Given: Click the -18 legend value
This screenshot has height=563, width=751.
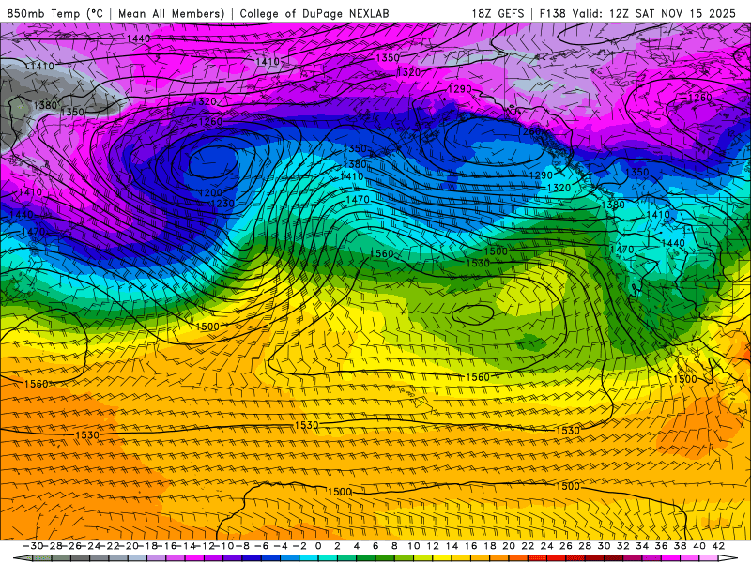Looking at the screenshot, I should point(148,546).
